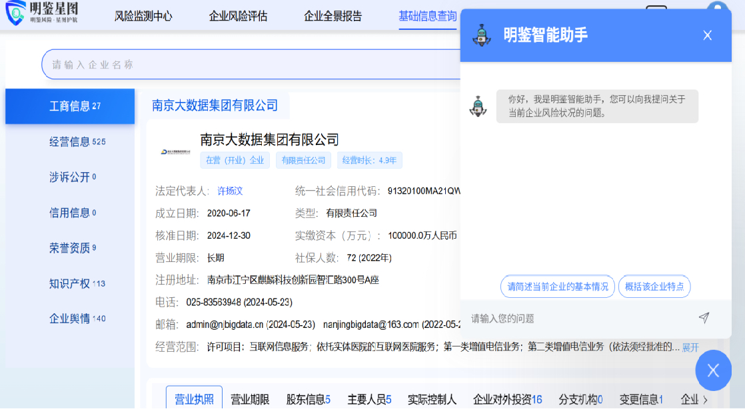Click the credit code starting with 91320100MA21
The image size is (745, 409).
pyautogui.click(x=424, y=191)
